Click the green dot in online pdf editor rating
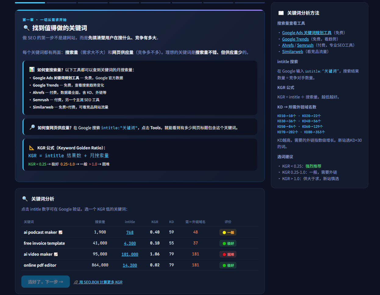The width and height of the screenshot is (380, 295). pos(224,265)
